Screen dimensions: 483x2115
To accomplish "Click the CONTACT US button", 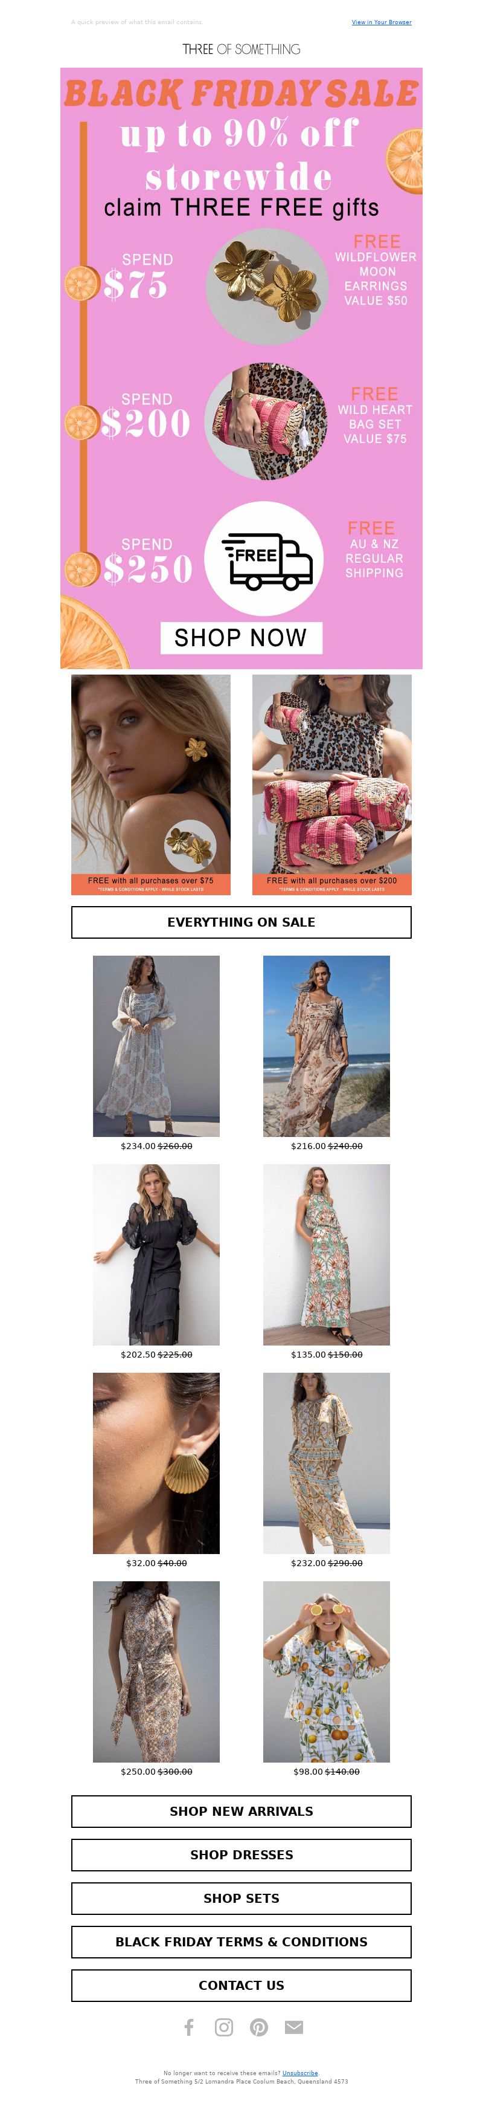I will 241,1985.
